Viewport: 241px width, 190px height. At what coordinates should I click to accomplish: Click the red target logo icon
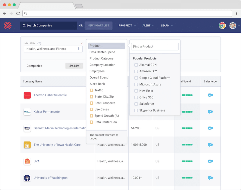click(8, 25)
